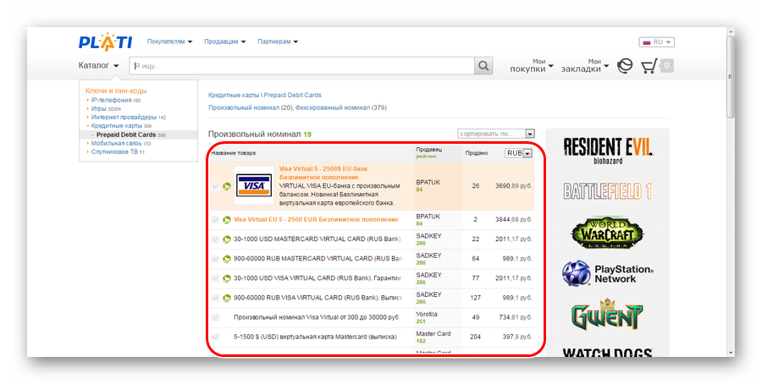Image resolution: width=762 pixels, height=384 pixels.
Task: Open the Покупателям dropdown menu
Action: 169,41
